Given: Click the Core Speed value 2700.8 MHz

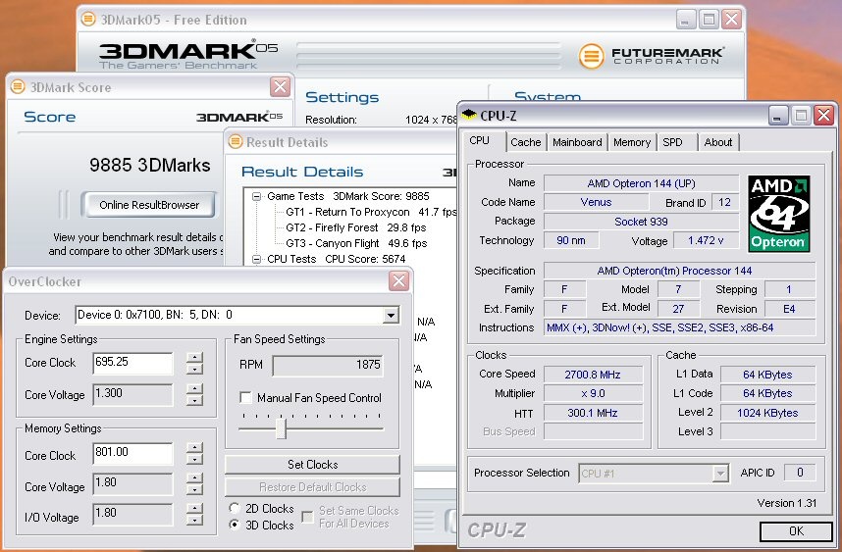Looking at the screenshot, I should click(x=593, y=375).
